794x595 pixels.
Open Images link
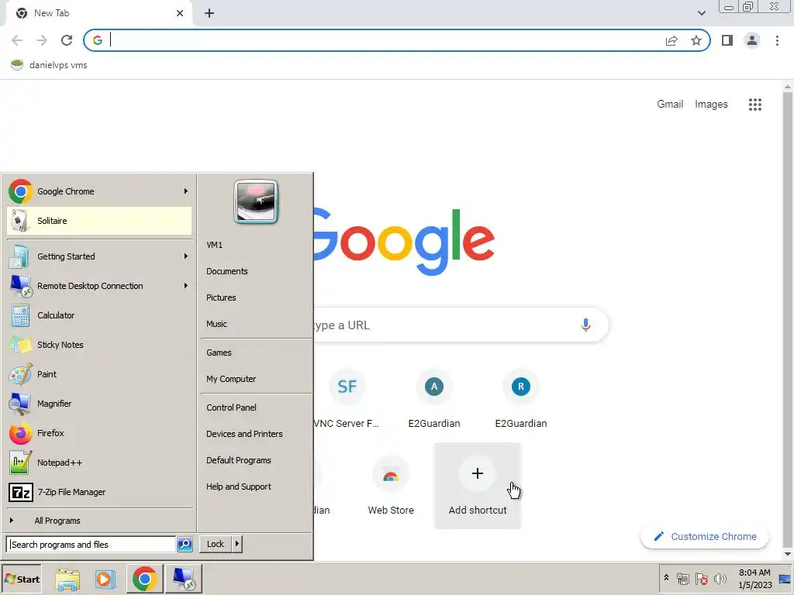tap(711, 105)
